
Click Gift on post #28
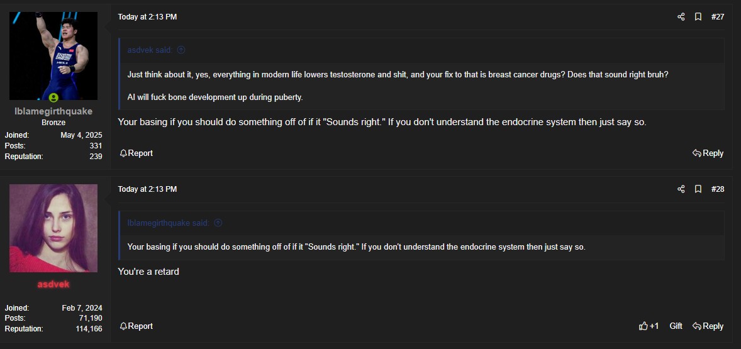676,326
